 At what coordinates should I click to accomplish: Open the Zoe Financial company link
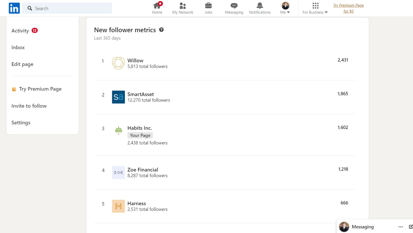click(x=143, y=170)
